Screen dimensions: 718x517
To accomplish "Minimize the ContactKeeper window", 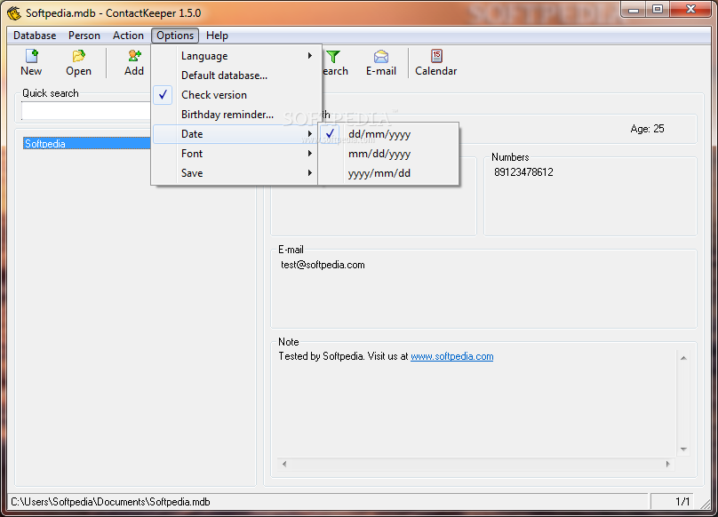I will click(x=634, y=9).
